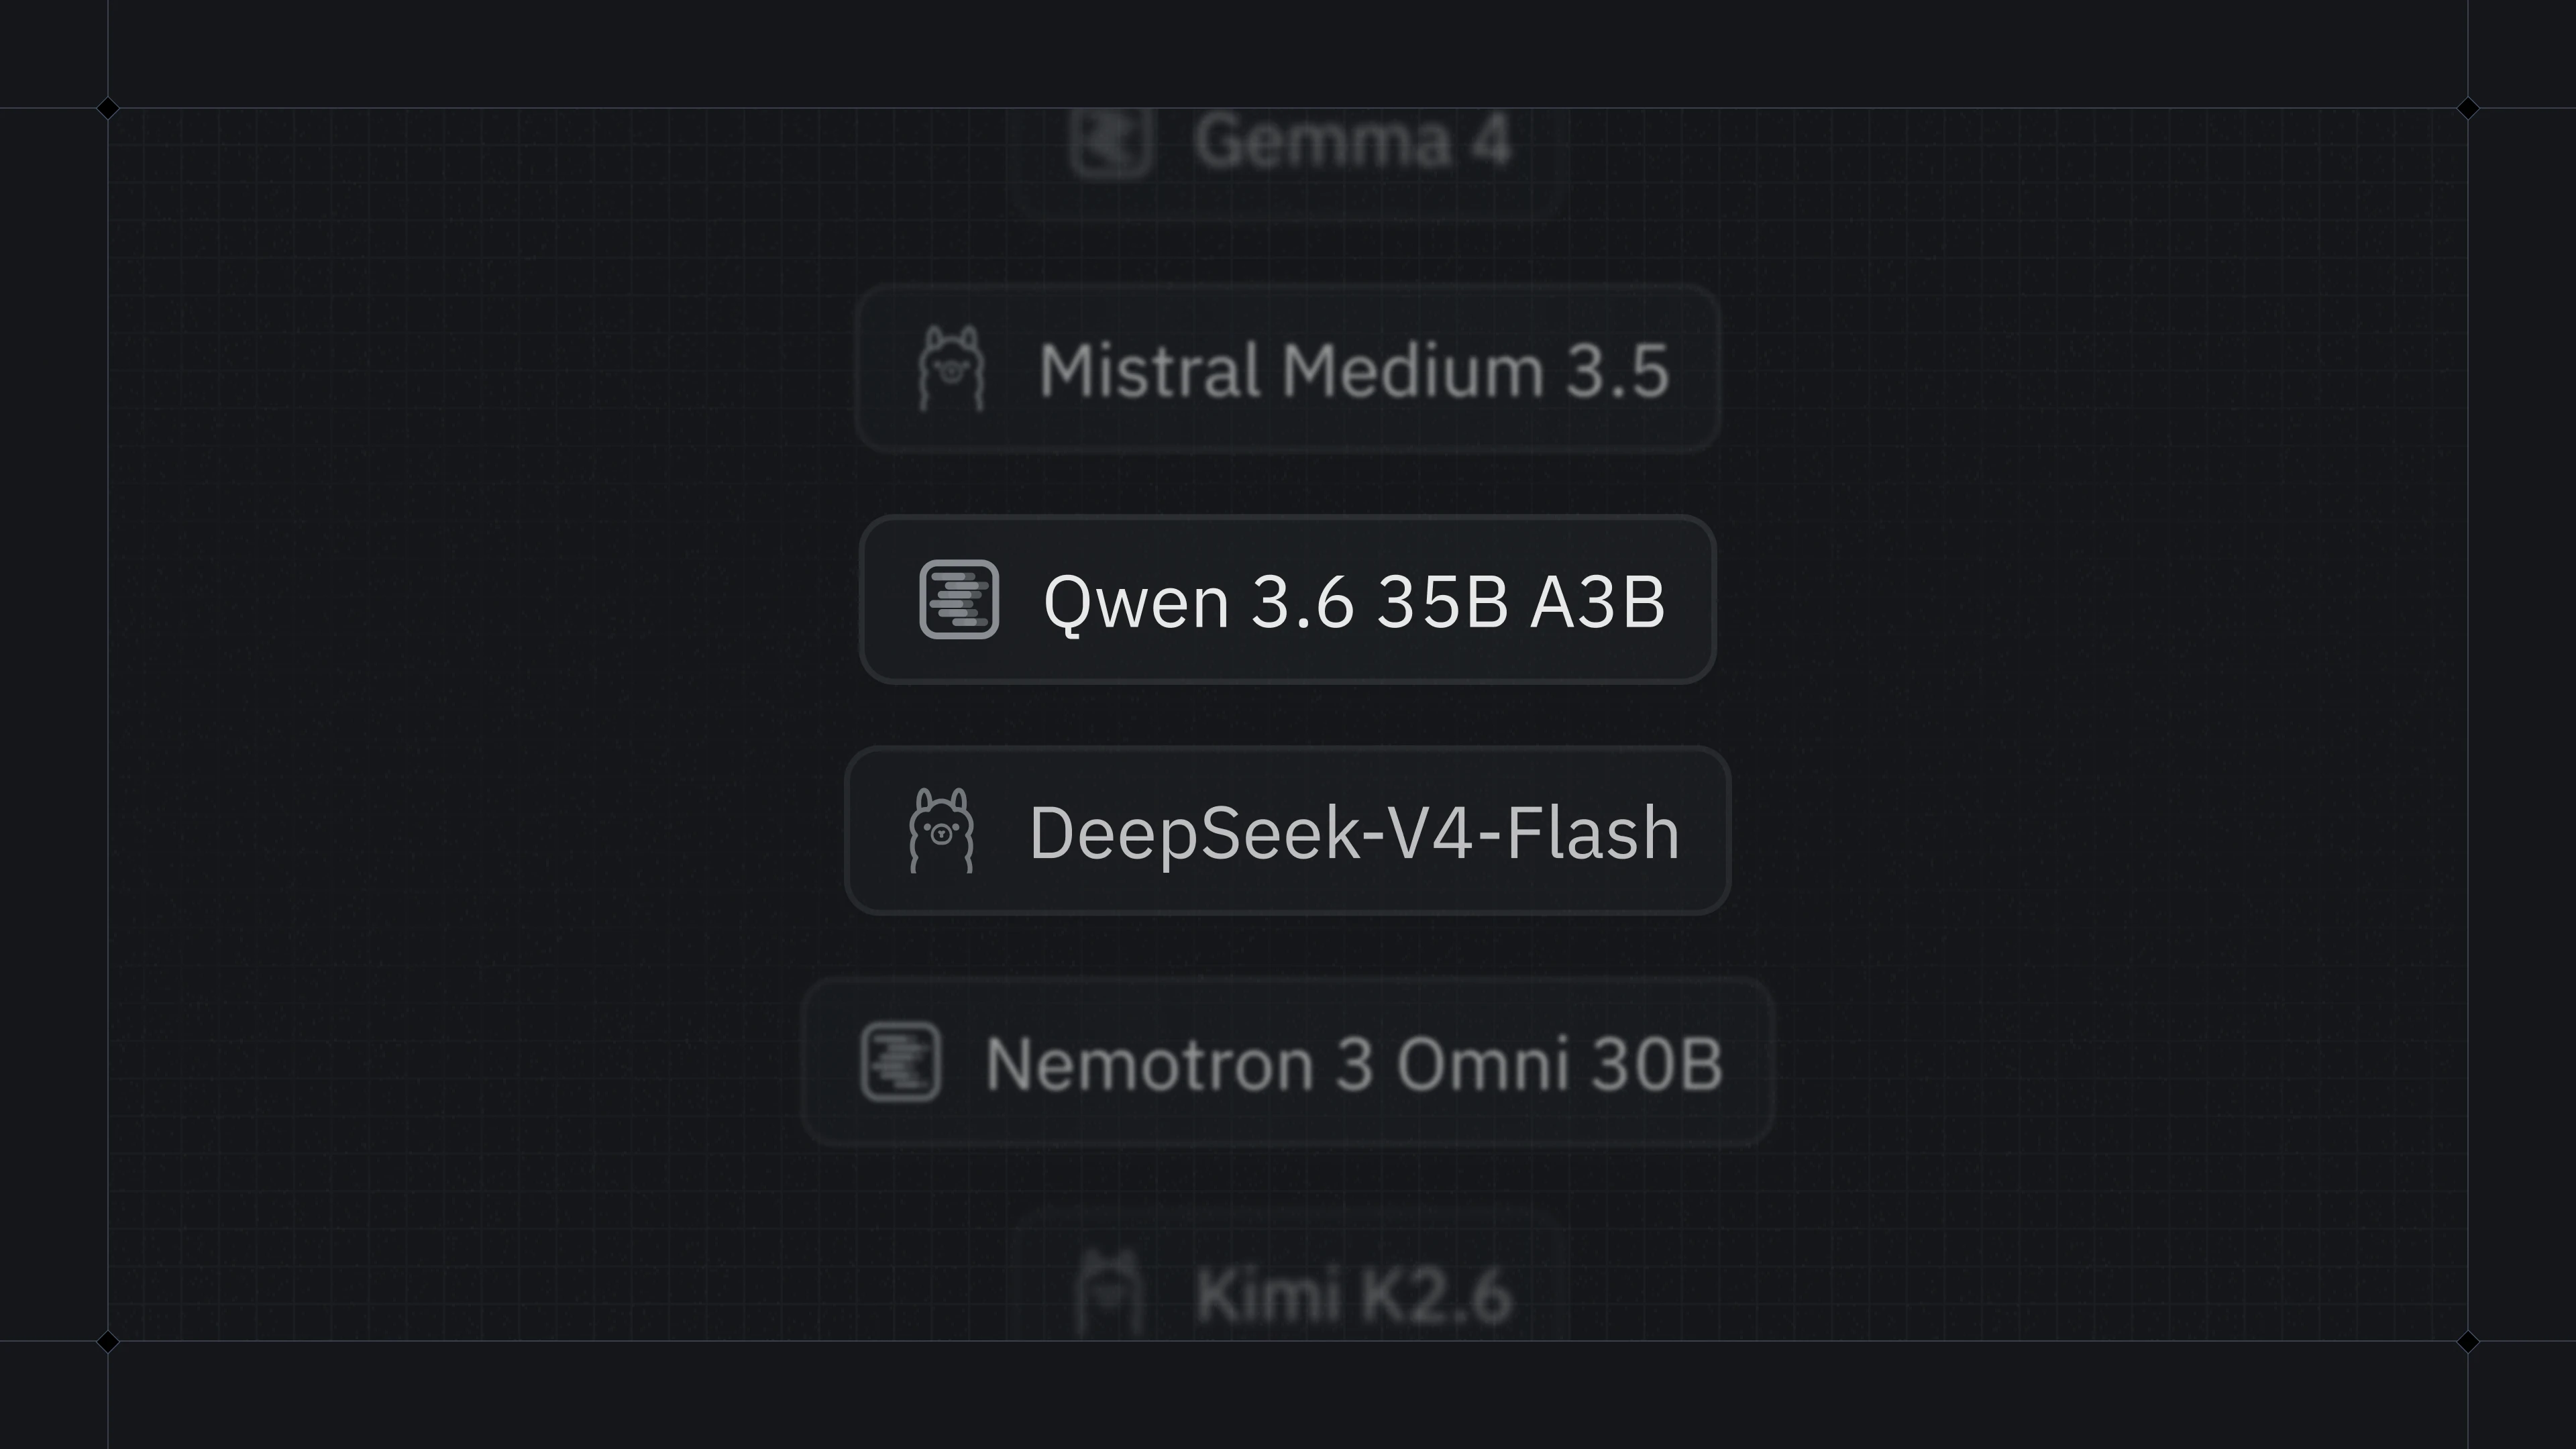This screenshot has height=1449, width=2576.
Task: Choose the DeepSeek-V4-Flash model label
Action: click(1354, 832)
